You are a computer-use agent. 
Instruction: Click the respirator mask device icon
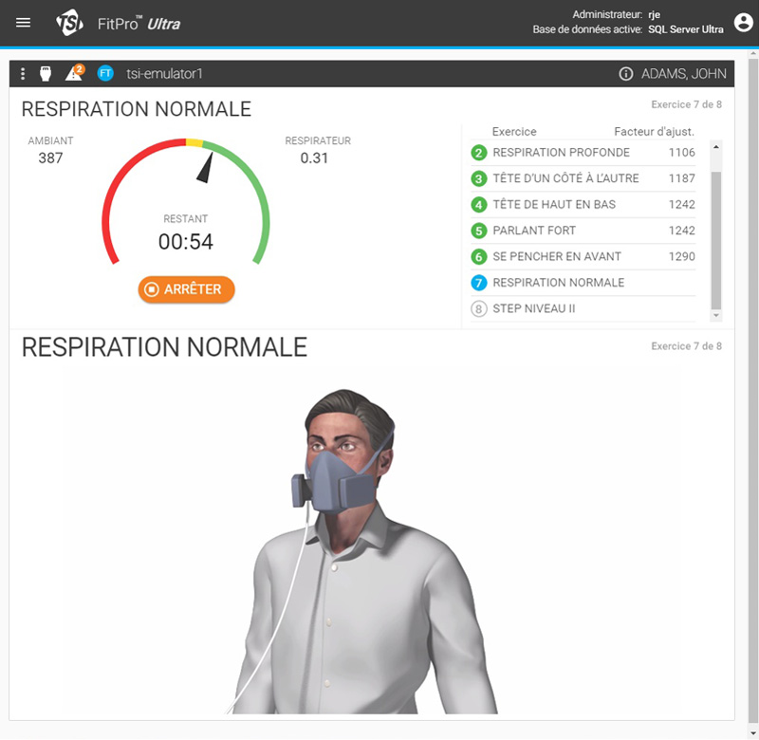[x=45, y=74]
